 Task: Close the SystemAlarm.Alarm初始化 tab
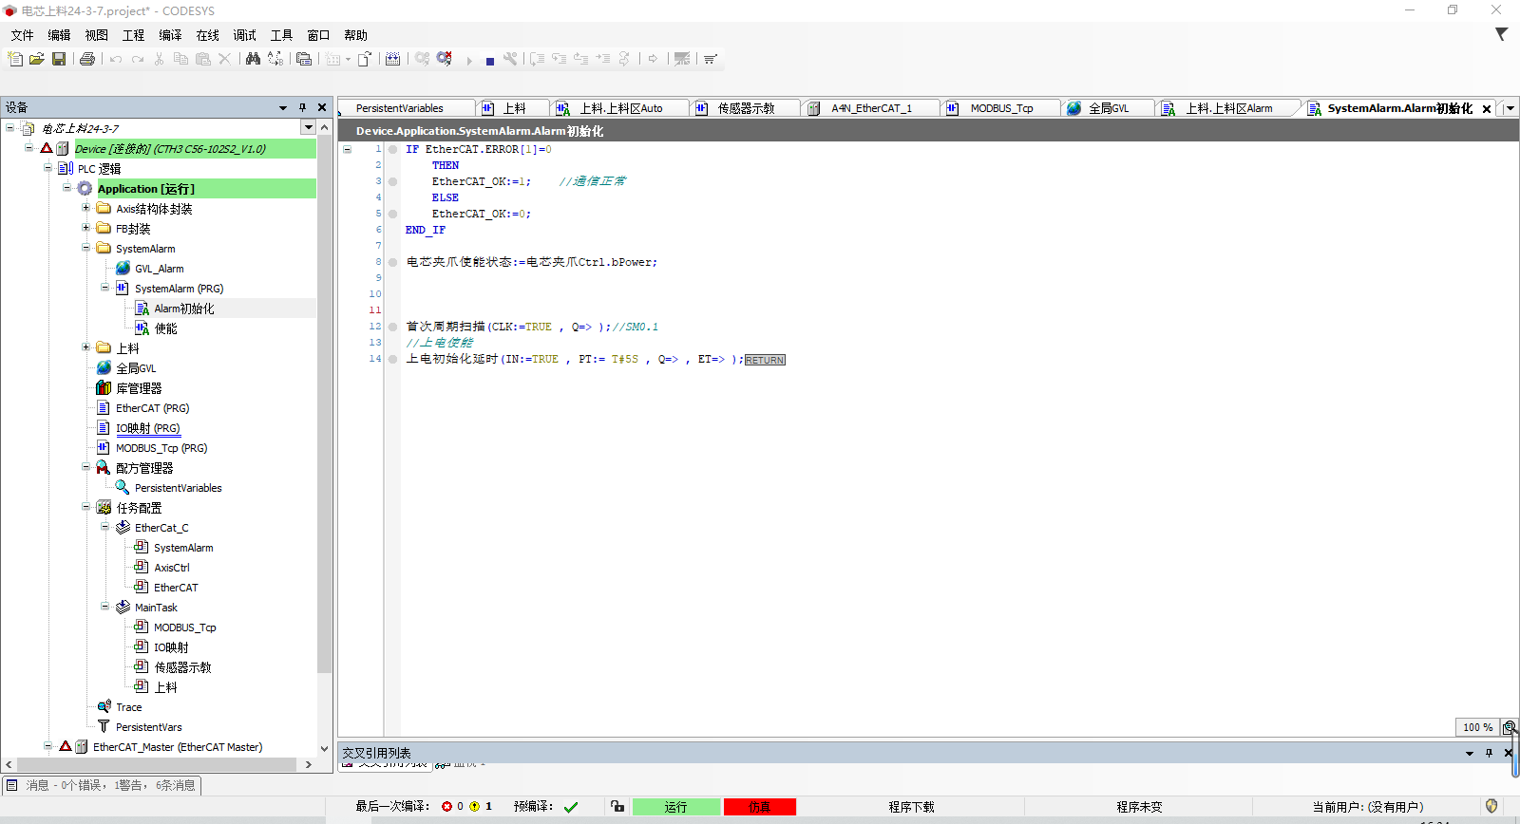(x=1487, y=109)
